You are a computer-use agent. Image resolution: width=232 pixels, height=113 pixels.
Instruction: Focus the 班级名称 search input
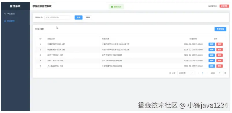(57, 17)
